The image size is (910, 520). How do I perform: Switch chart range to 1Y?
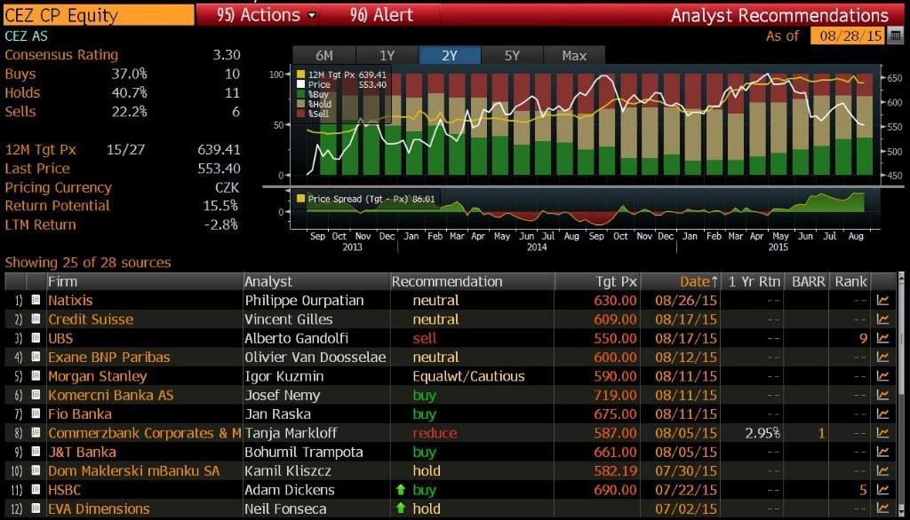pyautogui.click(x=387, y=56)
